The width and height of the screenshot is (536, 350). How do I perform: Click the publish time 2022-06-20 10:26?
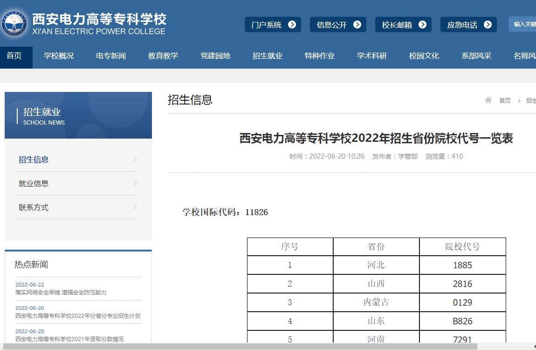(x=327, y=156)
